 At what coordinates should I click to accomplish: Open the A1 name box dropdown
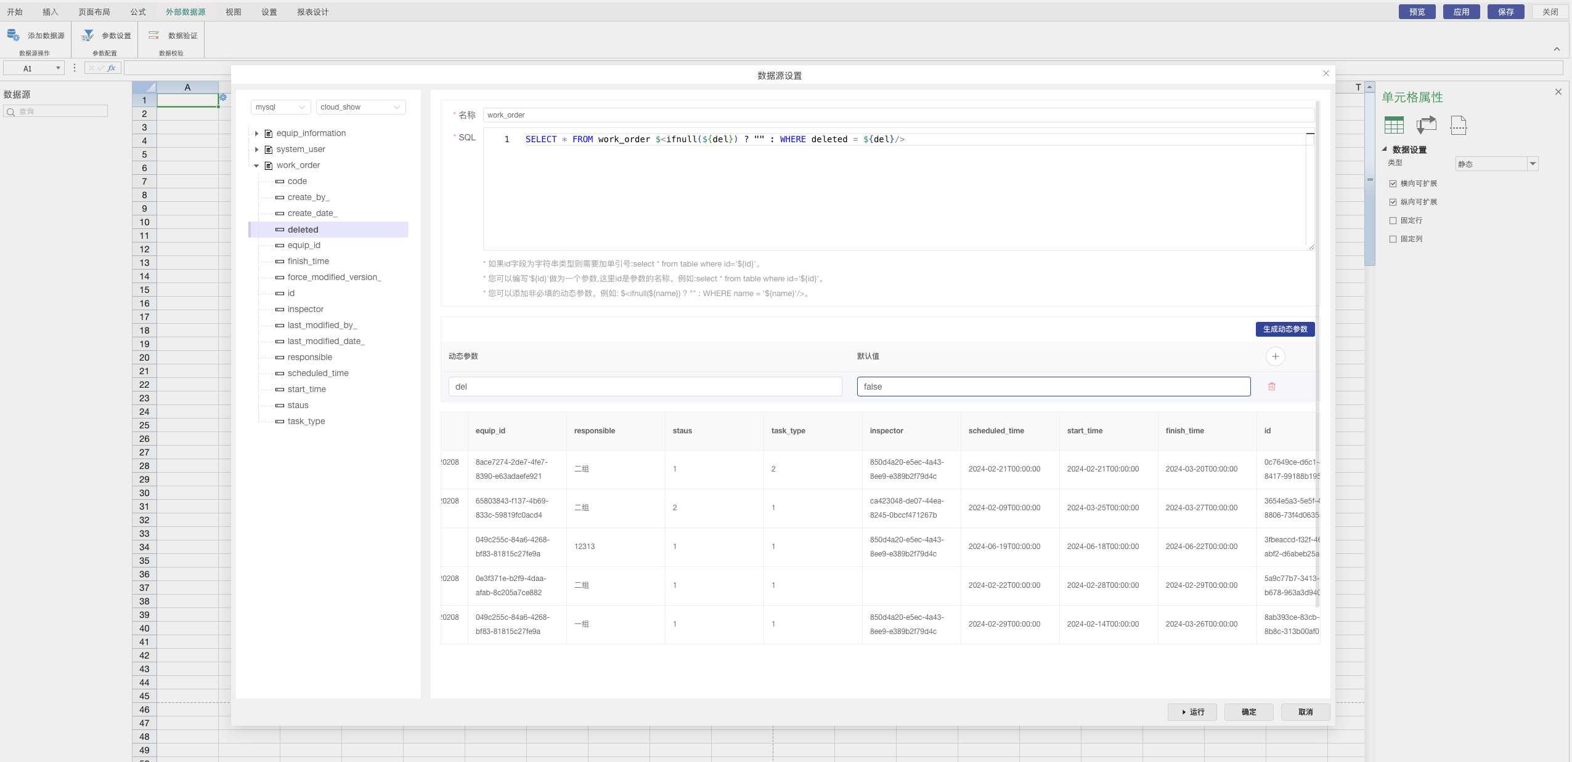58,68
